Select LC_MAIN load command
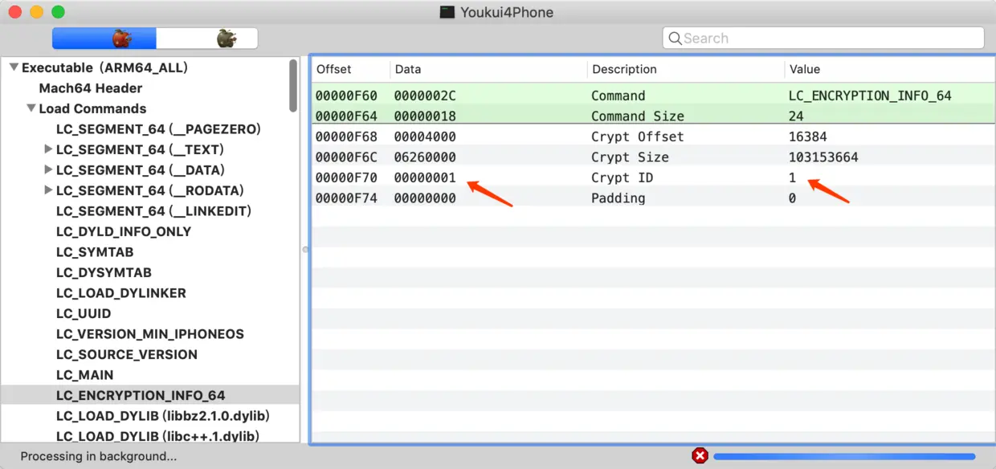The image size is (996, 469). click(x=84, y=375)
